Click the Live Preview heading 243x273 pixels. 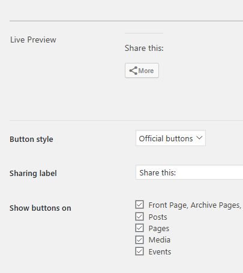(x=33, y=40)
